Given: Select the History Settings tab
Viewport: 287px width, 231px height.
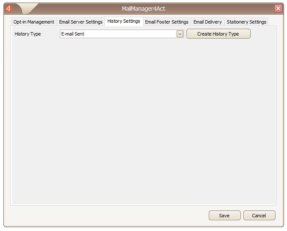Looking at the screenshot, I should [124, 21].
